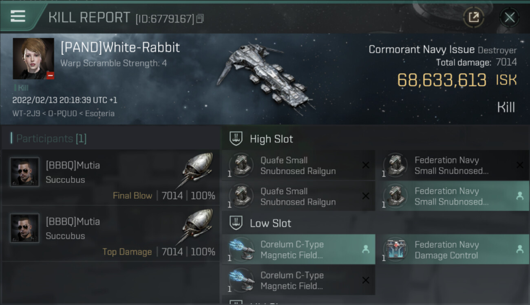Click the share export icon
Image resolution: width=530 pixels, height=305 pixels.
pos(473,17)
